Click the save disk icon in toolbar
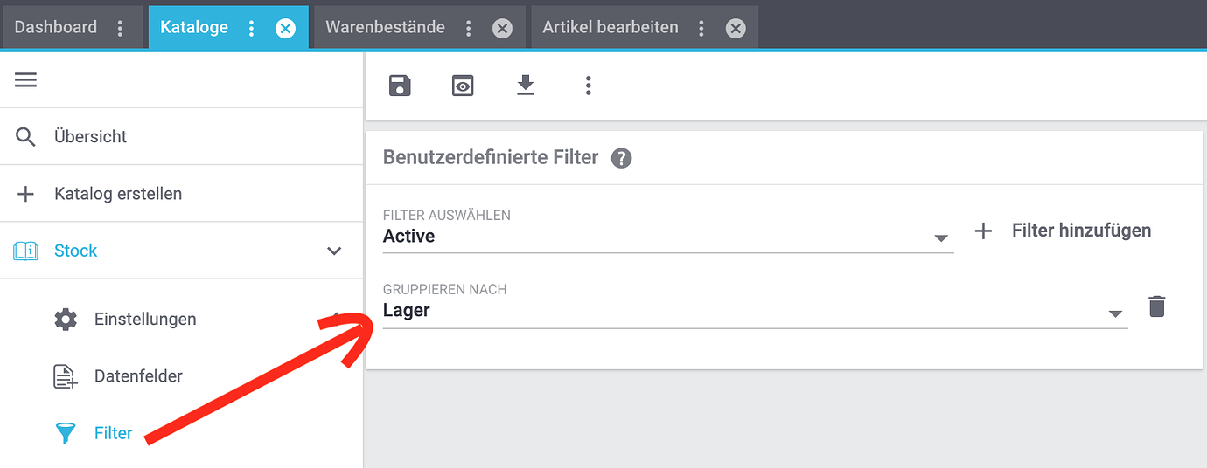The height and width of the screenshot is (468, 1207). 400,86
